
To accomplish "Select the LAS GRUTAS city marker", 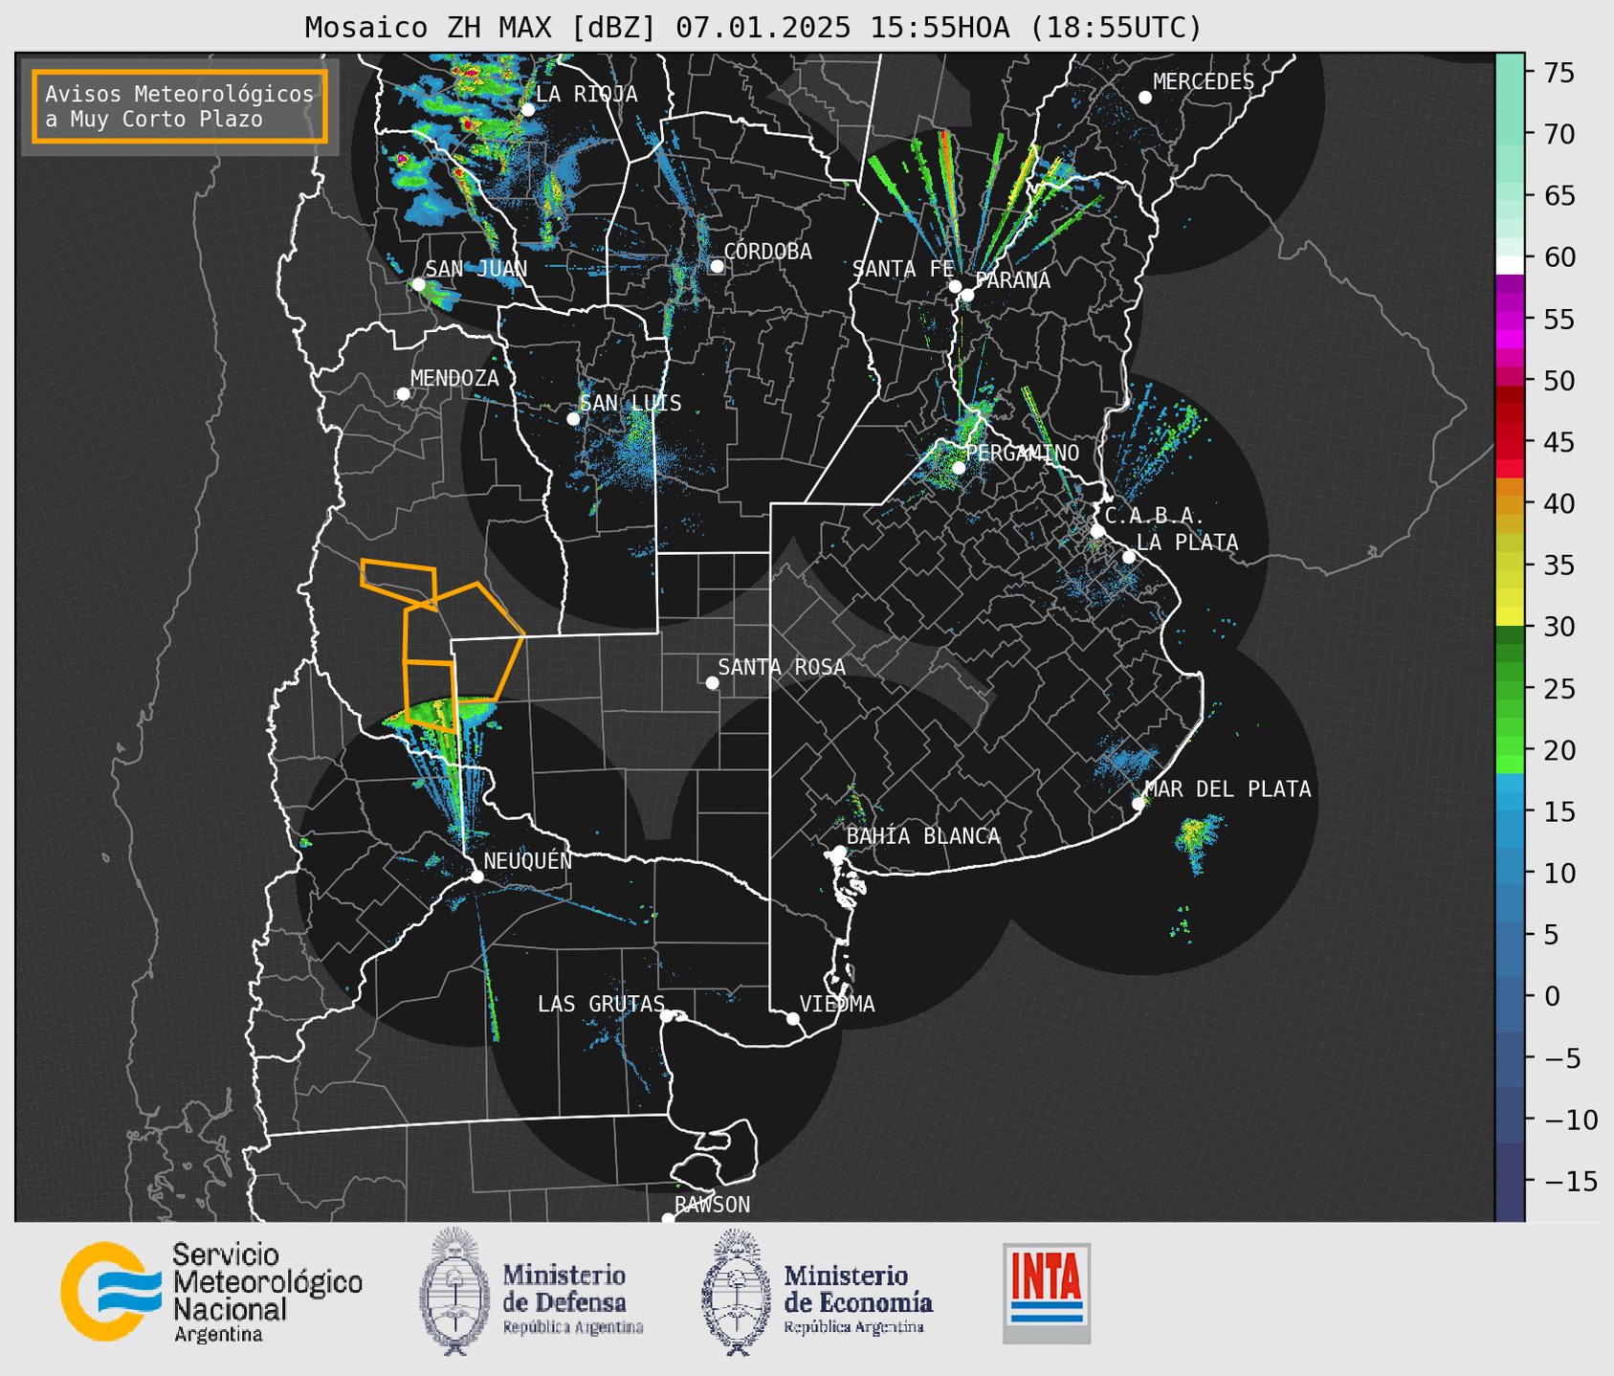I will tap(667, 1016).
